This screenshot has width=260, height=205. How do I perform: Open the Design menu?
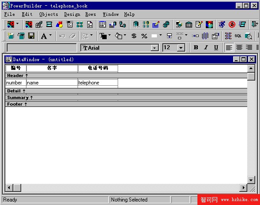[x=72, y=15]
